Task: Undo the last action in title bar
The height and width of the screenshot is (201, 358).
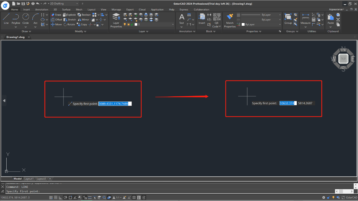Action: pyautogui.click(x=38, y=4)
